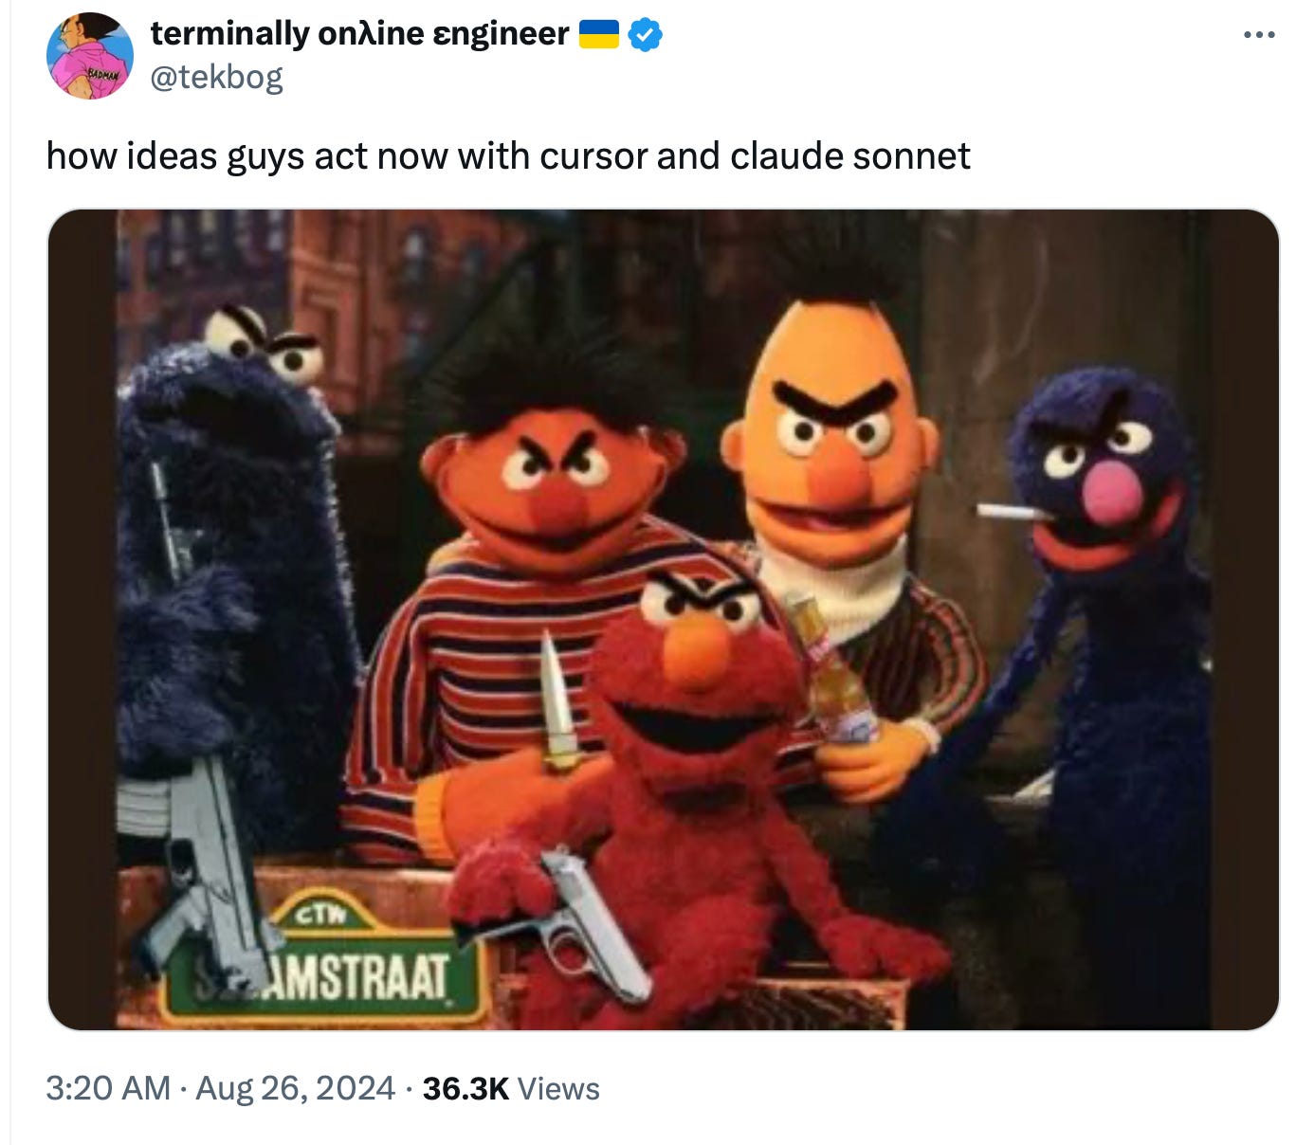Click the Ukraine flag emoji in name
1314x1145 pixels.
coord(599,34)
